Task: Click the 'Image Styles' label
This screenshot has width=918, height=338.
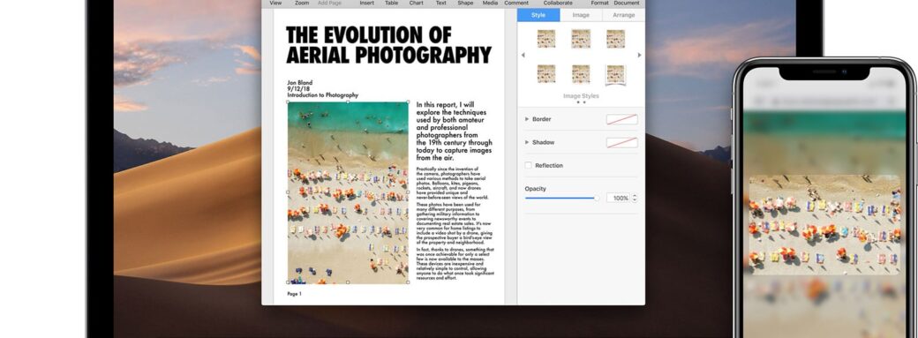Action: coord(581,95)
